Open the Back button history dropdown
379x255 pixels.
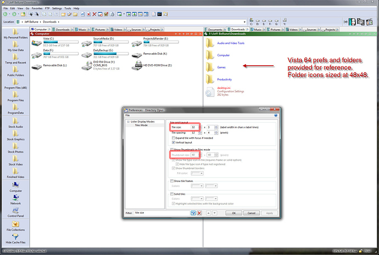pyautogui.click(x=9, y=14)
